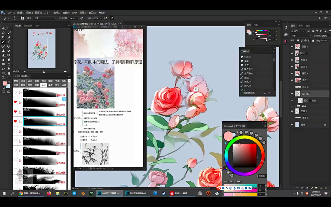Select the Lasso tool
Image resolution: width=331 pixels, height=207 pixels.
[x=4, y=33]
